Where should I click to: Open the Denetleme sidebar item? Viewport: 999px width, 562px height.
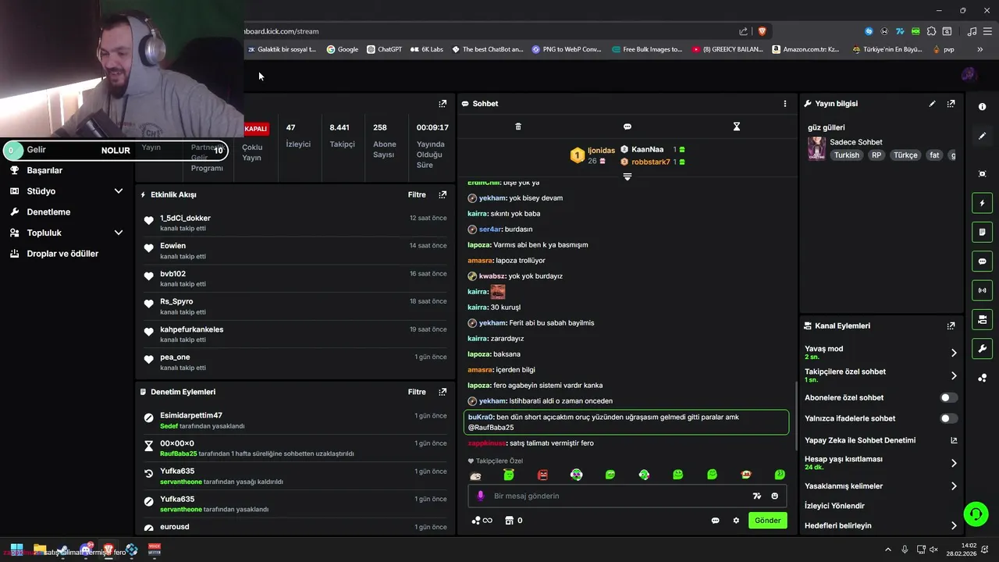(48, 212)
